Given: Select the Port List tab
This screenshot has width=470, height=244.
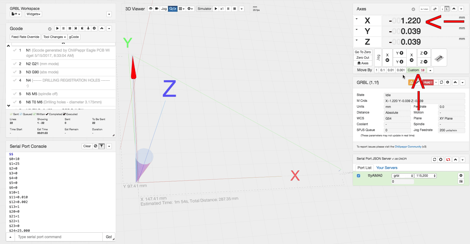Looking at the screenshot, I should [x=364, y=168].
